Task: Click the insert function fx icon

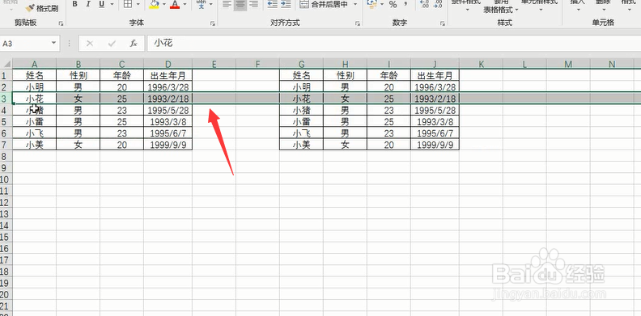Action: click(134, 44)
